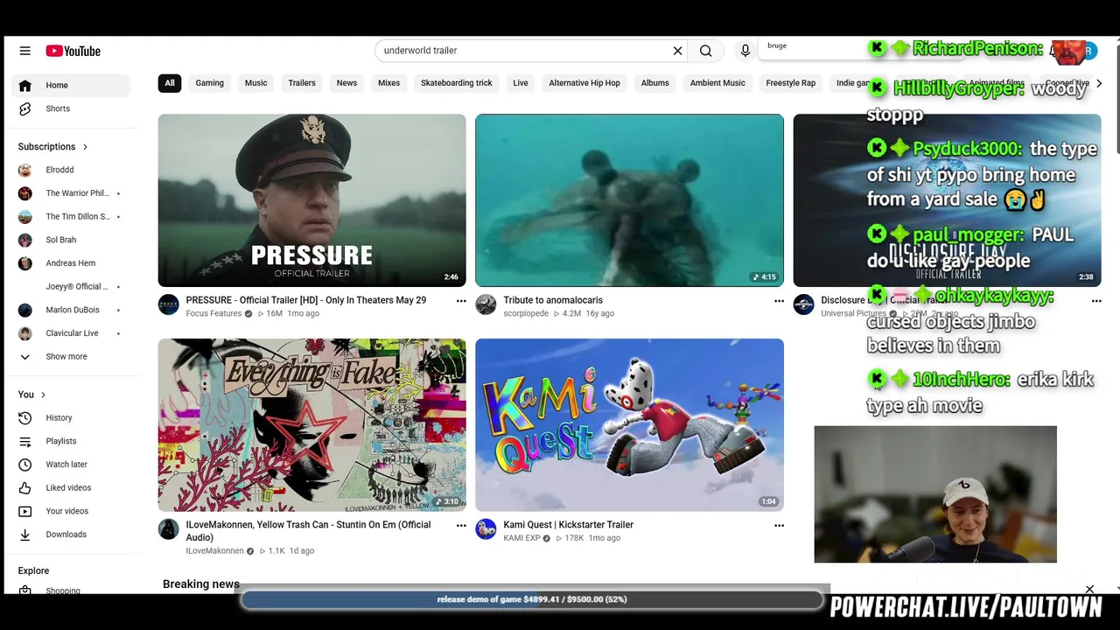Open KAMI EXP channel avatar
Viewport: 1120px width, 630px height.
486,529
